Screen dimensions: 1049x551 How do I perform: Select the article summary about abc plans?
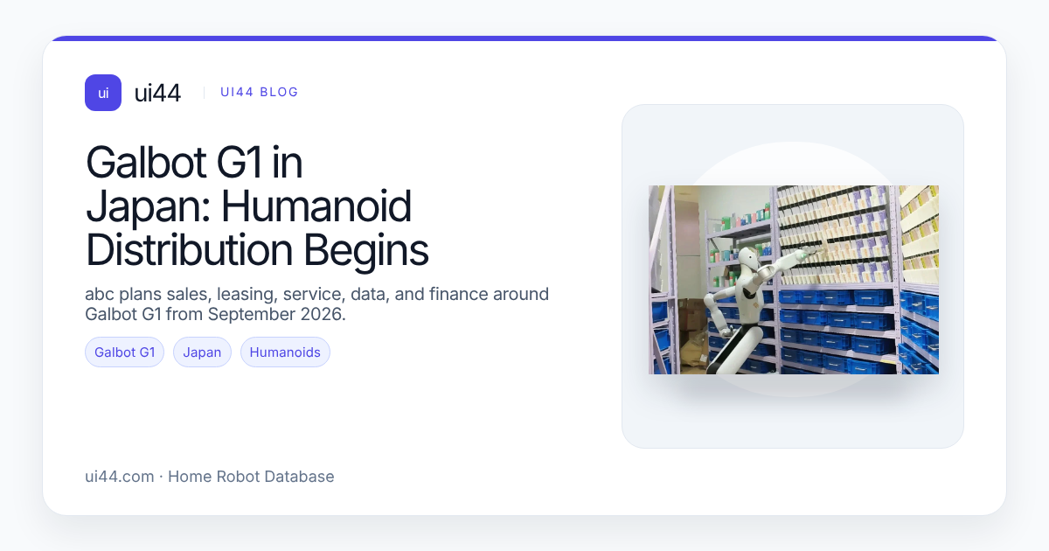pyautogui.click(x=317, y=303)
